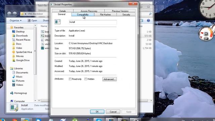
Task: Select Homegroup in navigation pane
Action: (20, 93)
